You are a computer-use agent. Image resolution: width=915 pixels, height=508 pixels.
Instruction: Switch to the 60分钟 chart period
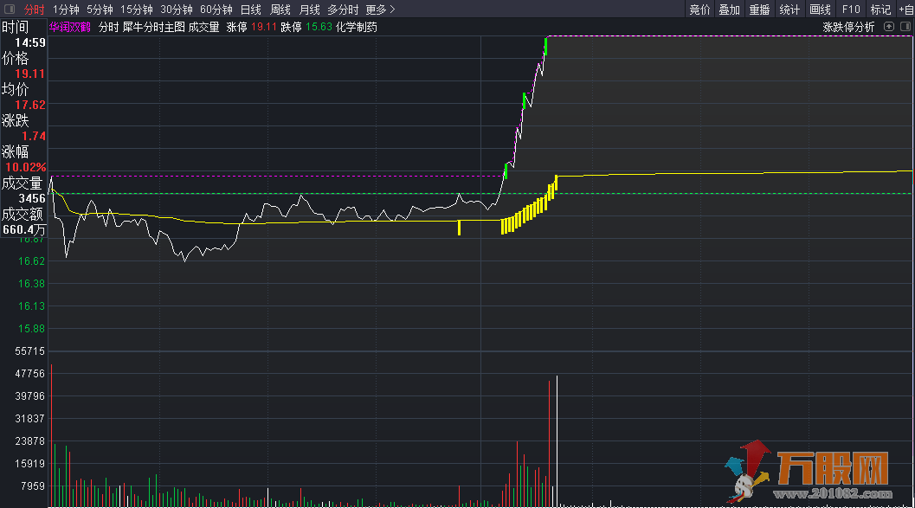(216, 10)
